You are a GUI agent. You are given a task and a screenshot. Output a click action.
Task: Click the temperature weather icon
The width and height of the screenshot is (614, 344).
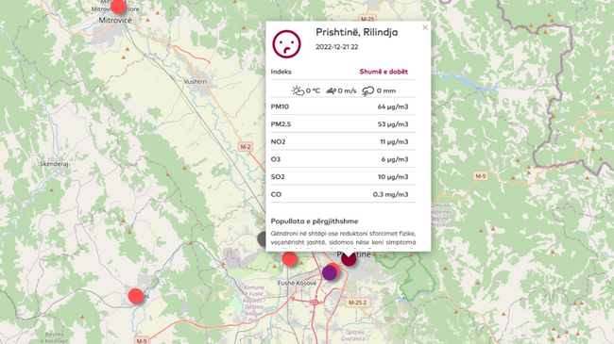[x=298, y=90]
